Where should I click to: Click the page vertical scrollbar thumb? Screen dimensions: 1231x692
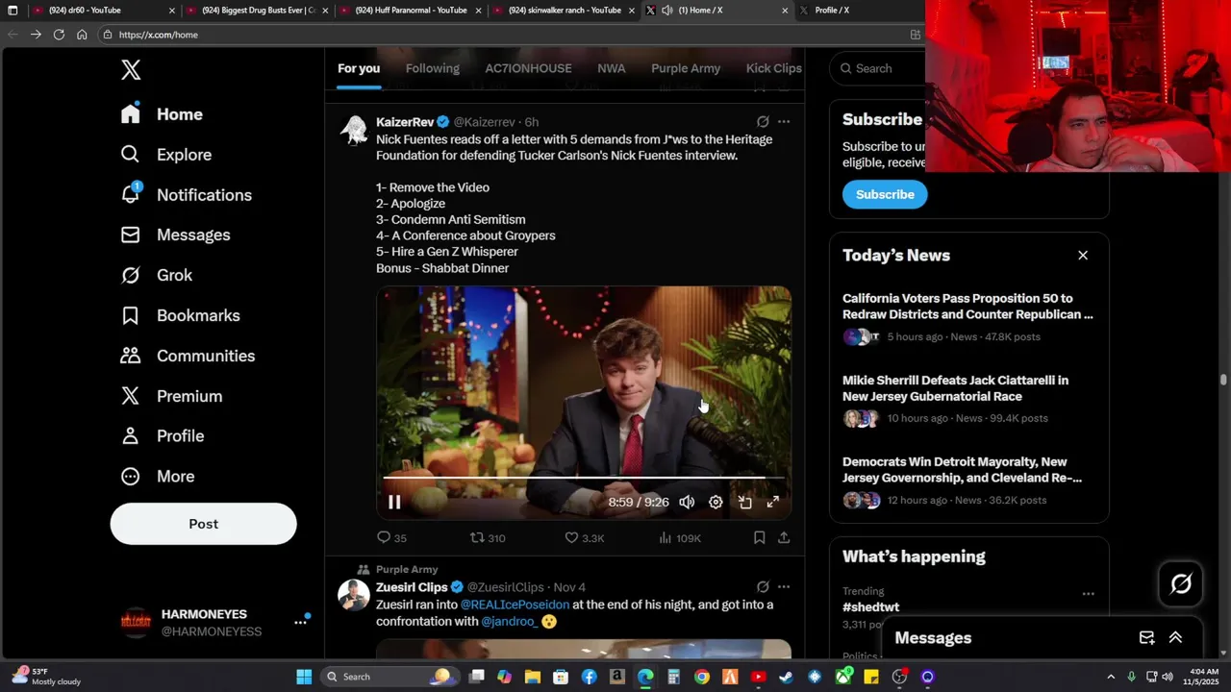click(1223, 381)
